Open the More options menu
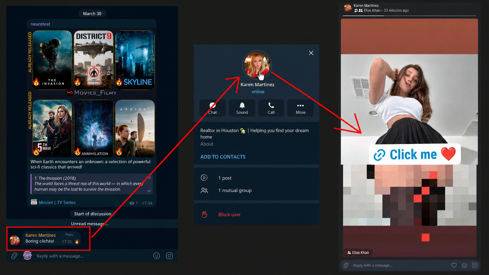 [x=300, y=108]
